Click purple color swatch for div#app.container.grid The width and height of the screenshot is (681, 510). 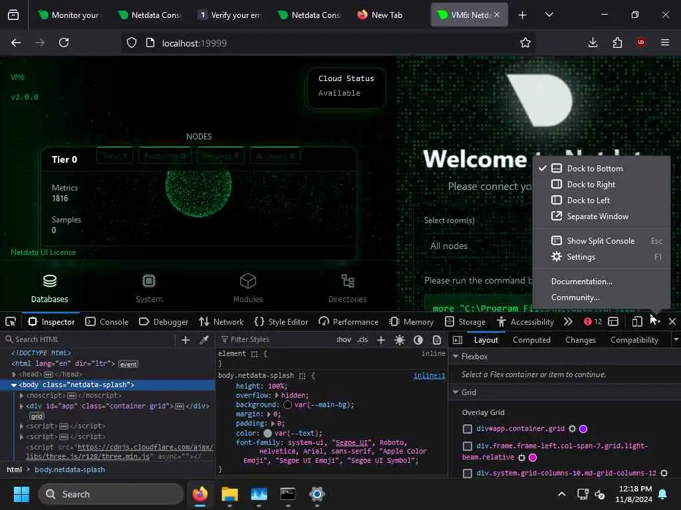pyautogui.click(x=583, y=429)
